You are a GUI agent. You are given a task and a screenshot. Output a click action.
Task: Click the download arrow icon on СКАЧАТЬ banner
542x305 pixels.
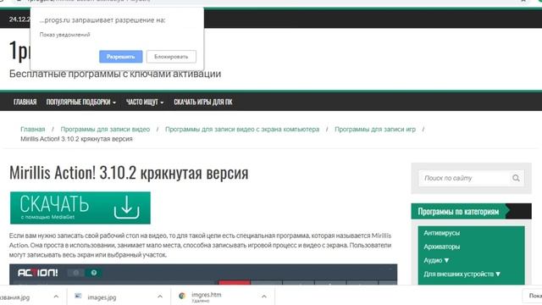click(126, 207)
